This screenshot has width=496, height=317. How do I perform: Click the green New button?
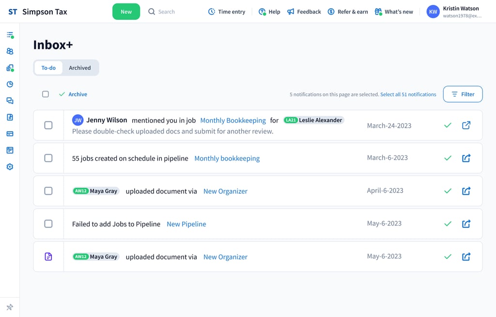click(126, 12)
